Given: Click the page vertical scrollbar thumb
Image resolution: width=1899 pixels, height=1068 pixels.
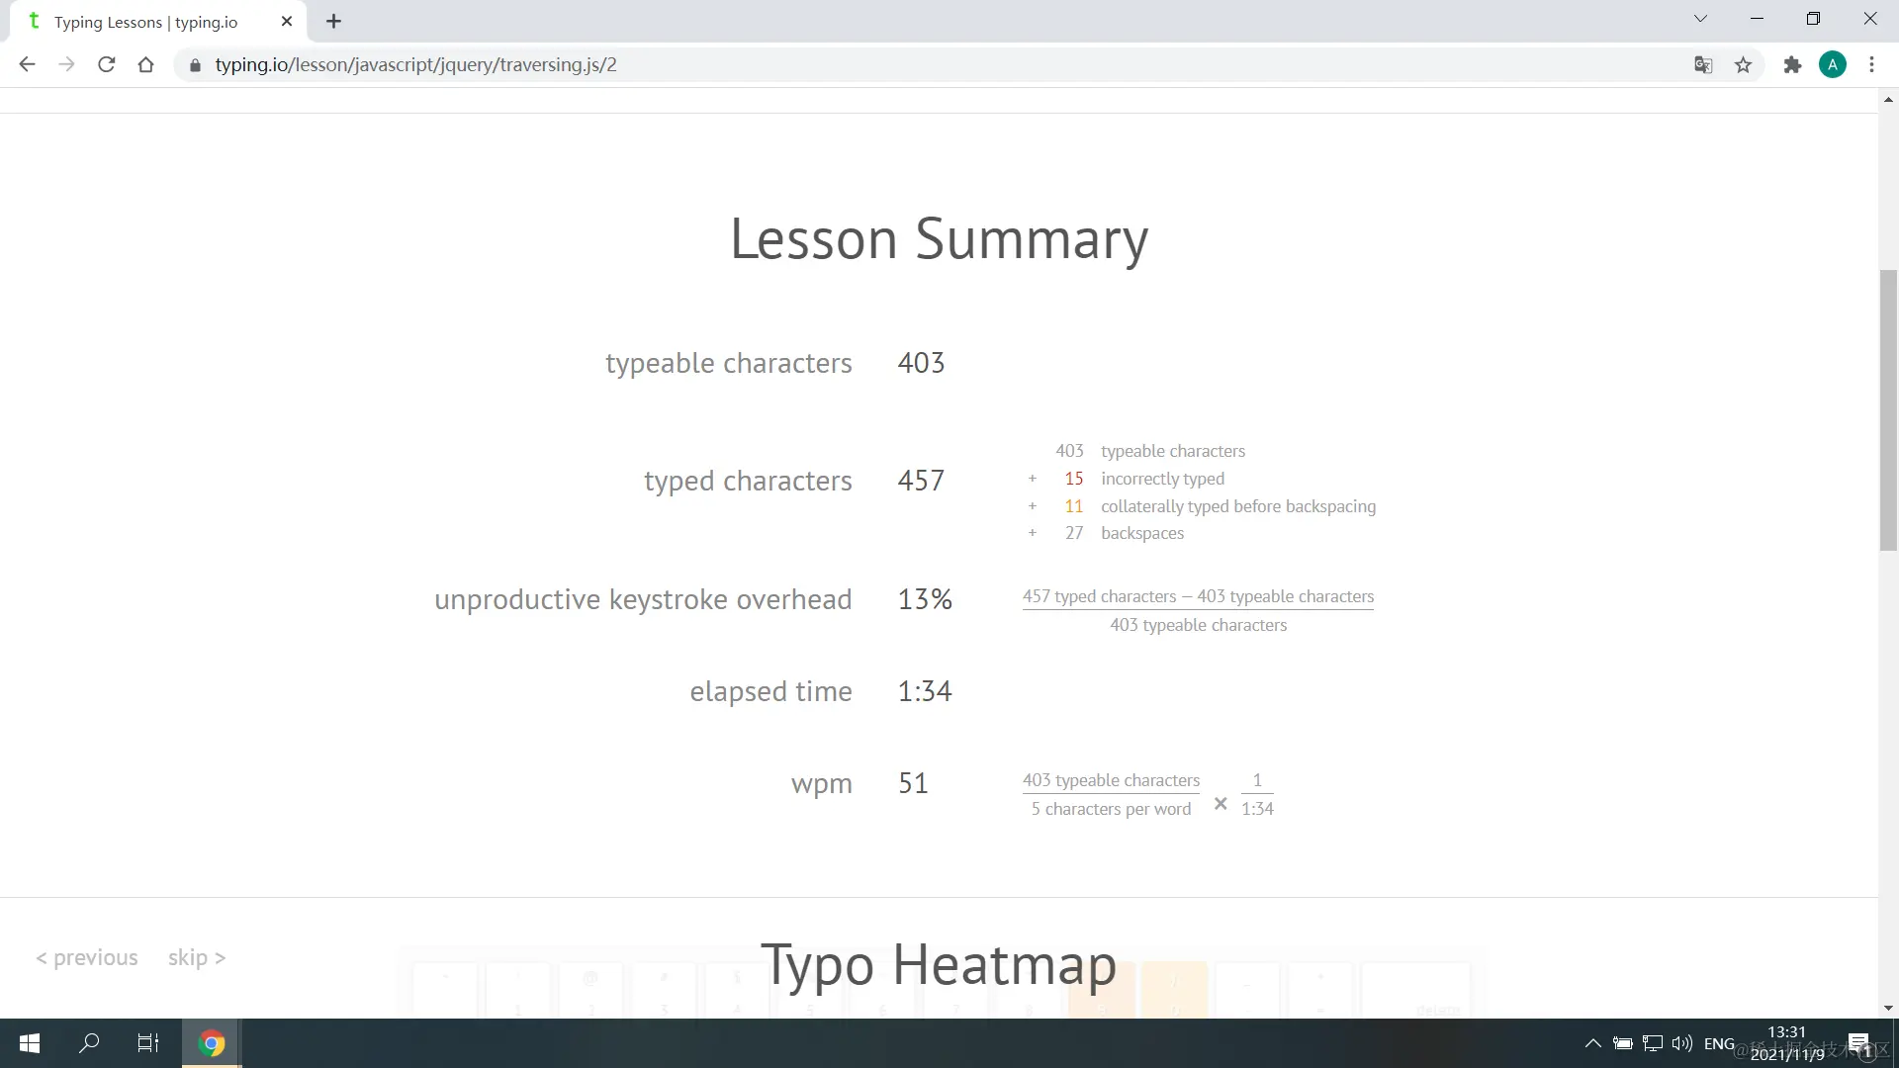Looking at the screenshot, I should [1888, 409].
